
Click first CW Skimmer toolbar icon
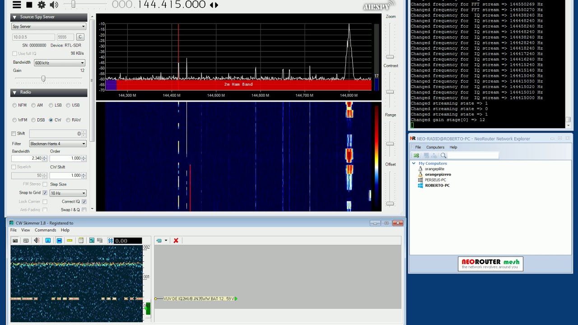click(15, 241)
